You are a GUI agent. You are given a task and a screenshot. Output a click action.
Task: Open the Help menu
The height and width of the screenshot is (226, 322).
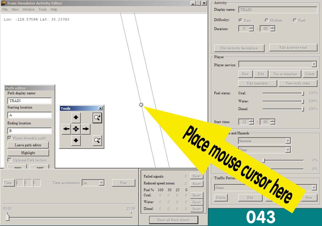54,9
